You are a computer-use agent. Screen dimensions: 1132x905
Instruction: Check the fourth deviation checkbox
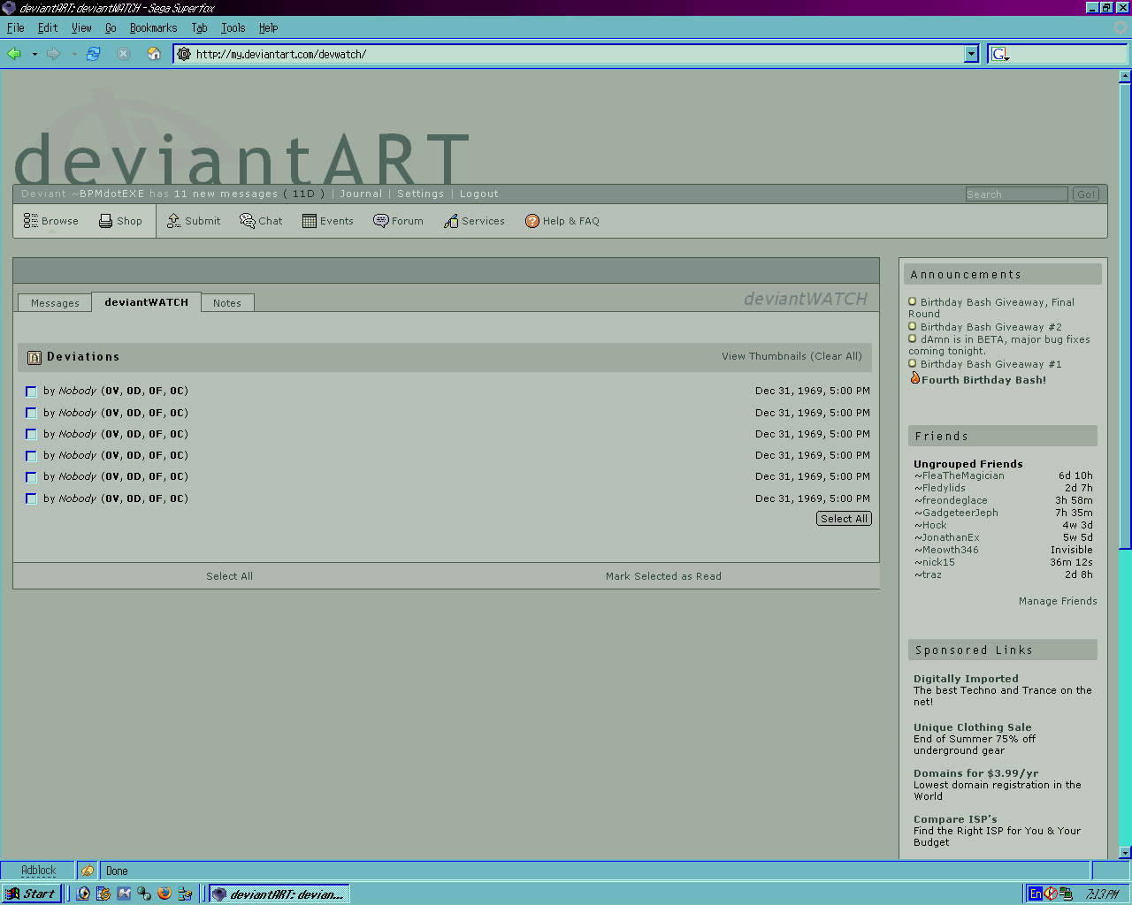(31, 456)
